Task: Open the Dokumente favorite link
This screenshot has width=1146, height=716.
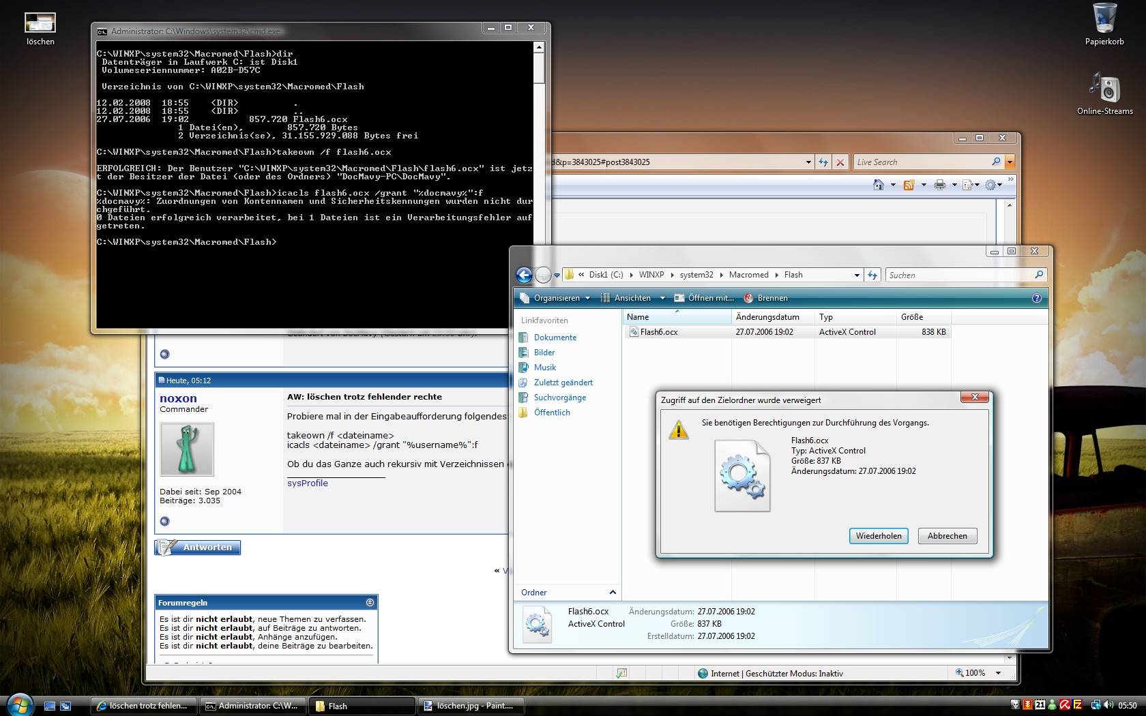Action: [x=555, y=338]
